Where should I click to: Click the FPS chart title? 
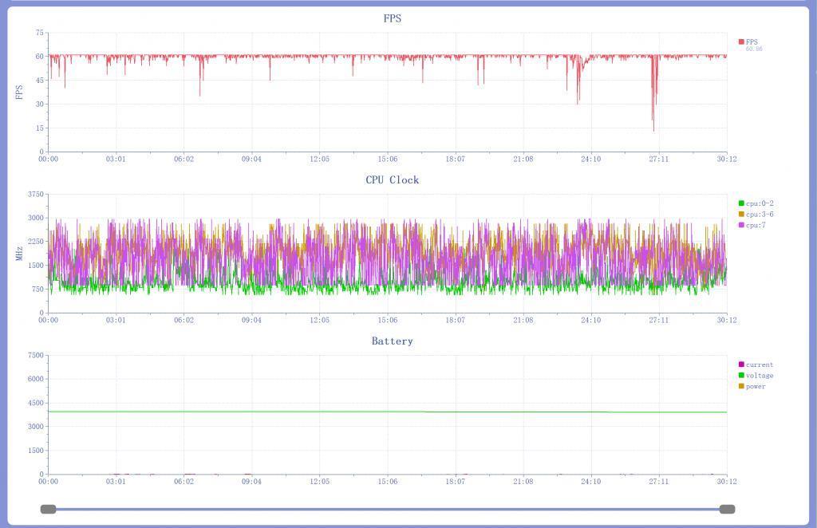pyautogui.click(x=393, y=18)
